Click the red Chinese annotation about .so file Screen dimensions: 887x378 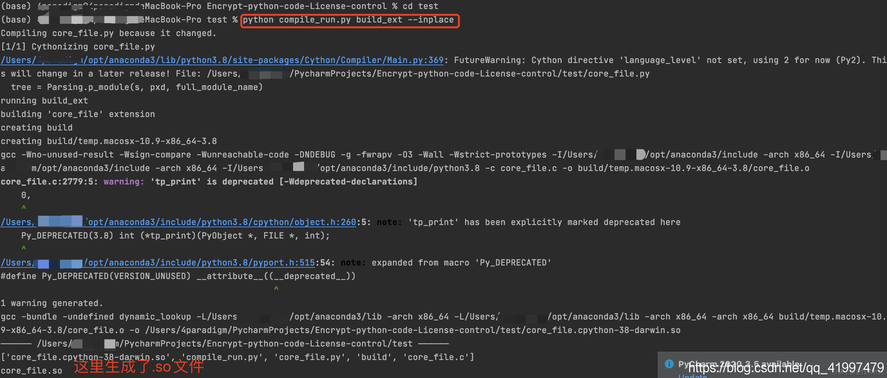138,366
